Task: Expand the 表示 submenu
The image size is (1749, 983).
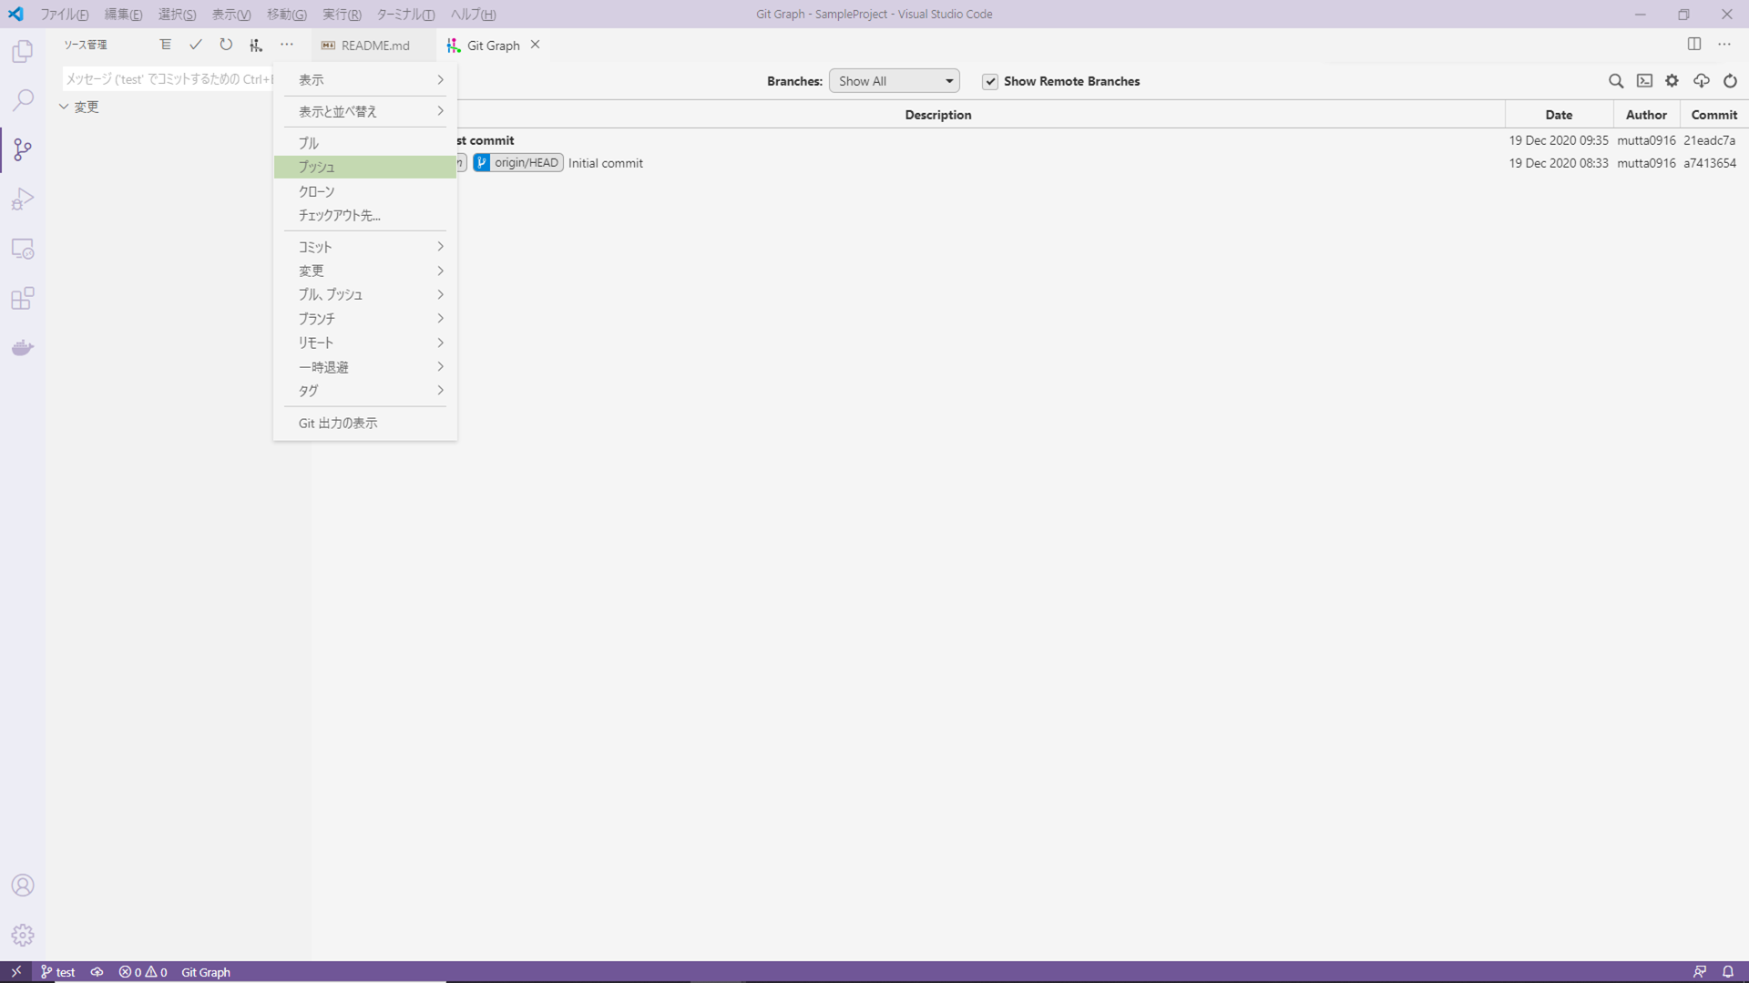Action: pyautogui.click(x=365, y=80)
